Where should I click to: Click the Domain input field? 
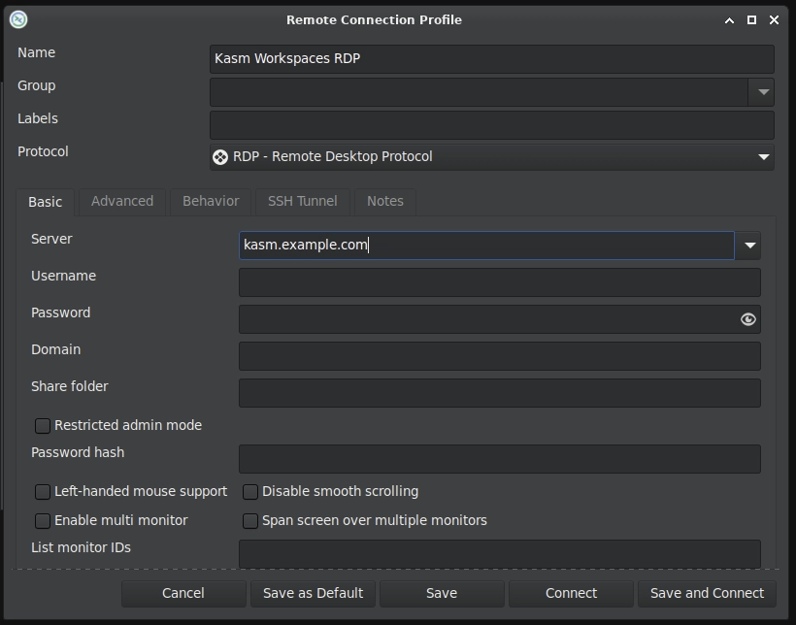pyautogui.click(x=500, y=356)
